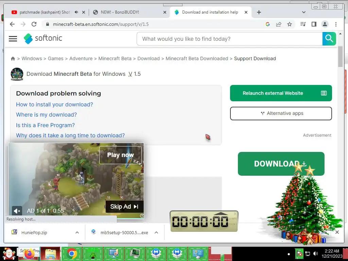
Task: Open the network tray icon
Action: (308, 254)
